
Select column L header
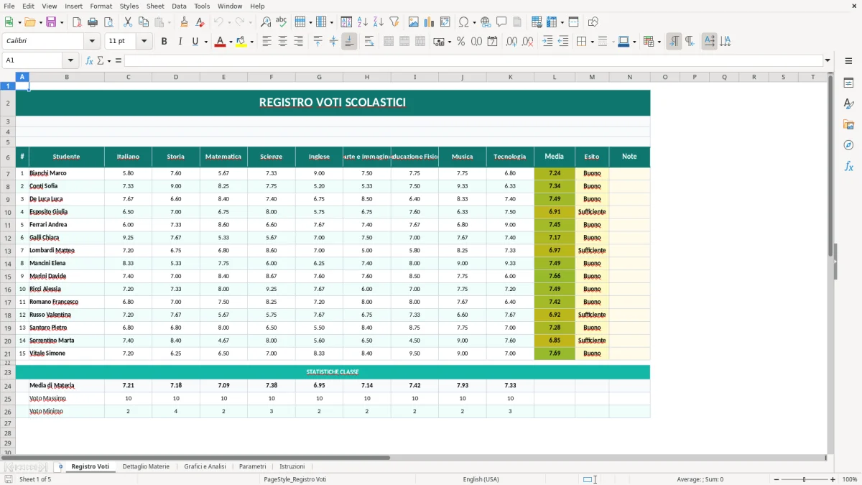pos(555,77)
